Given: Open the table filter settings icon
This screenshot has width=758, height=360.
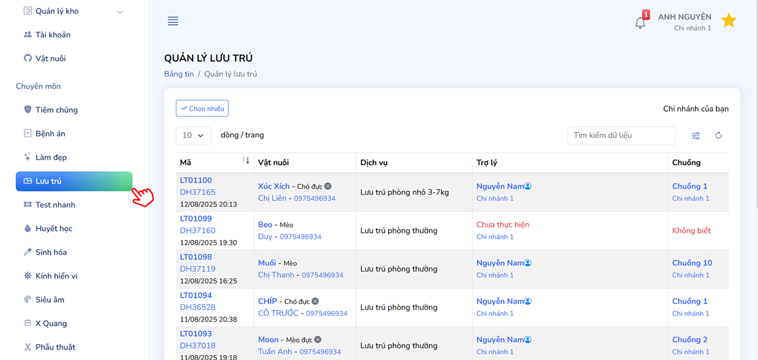Looking at the screenshot, I should [696, 135].
